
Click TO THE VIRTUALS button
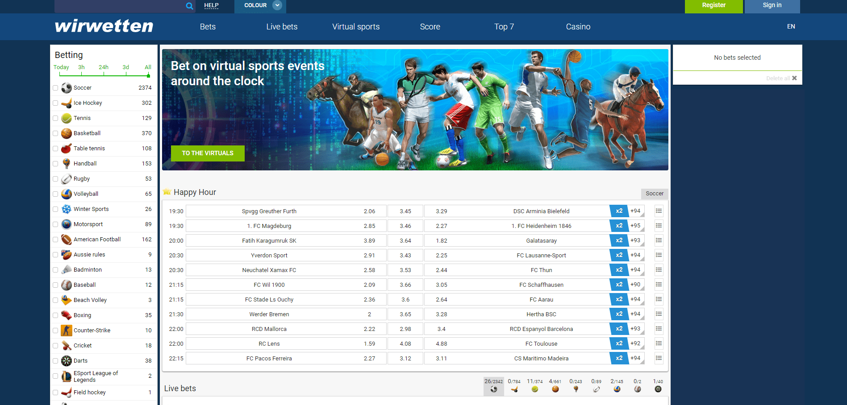(208, 153)
